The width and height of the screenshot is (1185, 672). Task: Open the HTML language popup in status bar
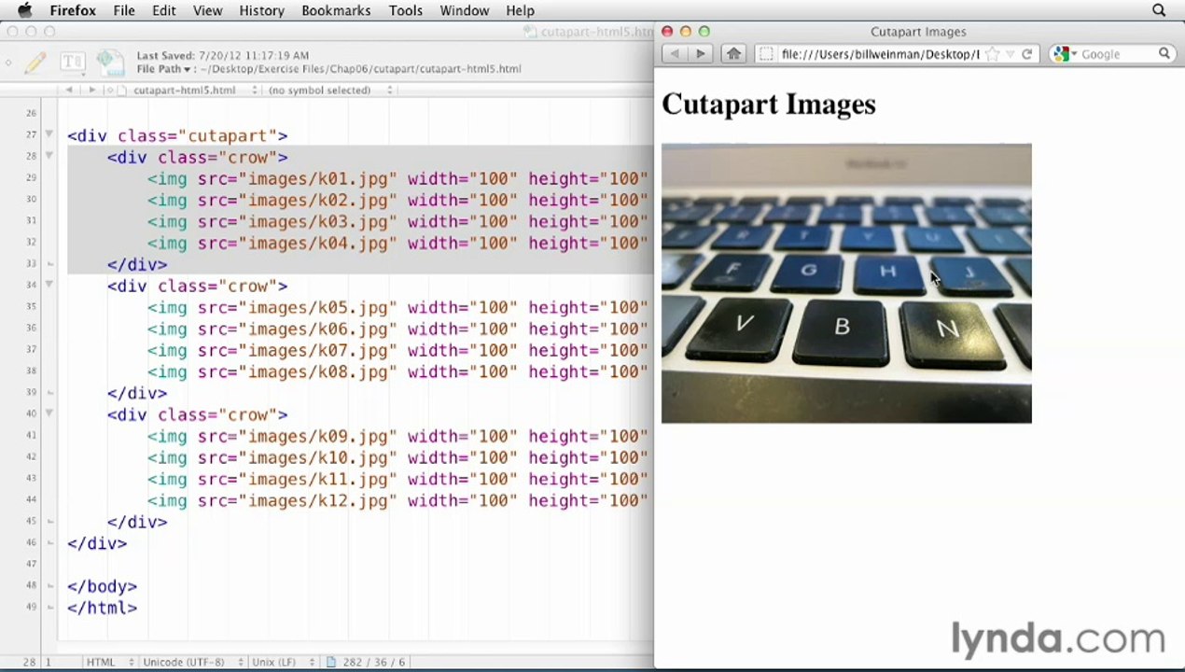[109, 662]
